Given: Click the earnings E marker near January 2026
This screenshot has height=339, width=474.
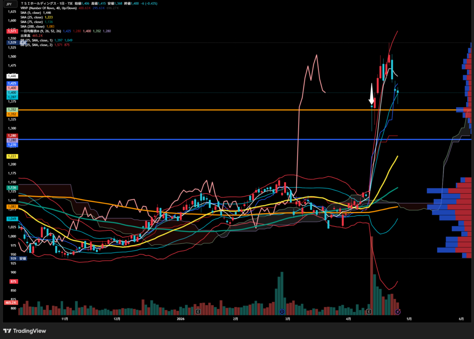Looking at the screenshot, I should (x=198, y=312).
